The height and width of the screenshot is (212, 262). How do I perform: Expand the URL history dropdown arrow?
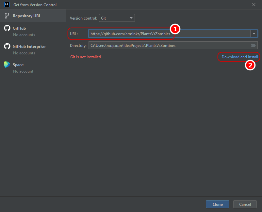(x=254, y=34)
